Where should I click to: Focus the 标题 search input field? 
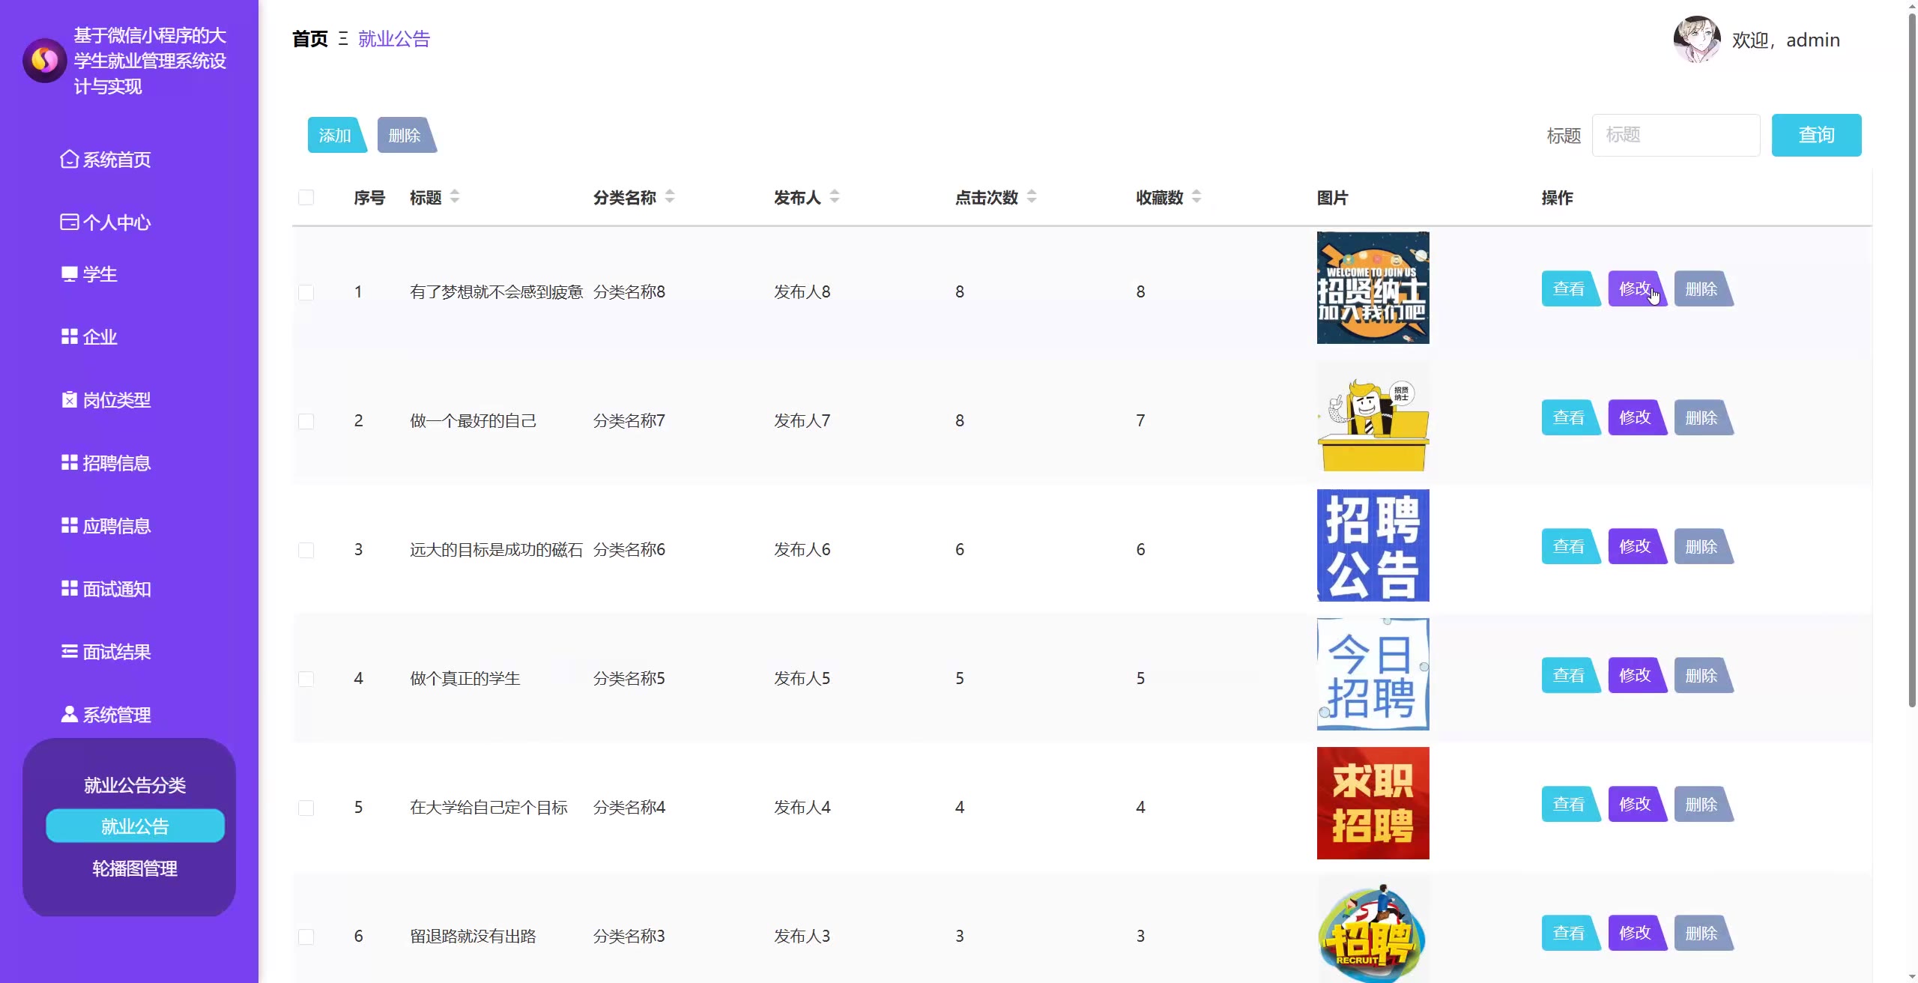[x=1675, y=136]
